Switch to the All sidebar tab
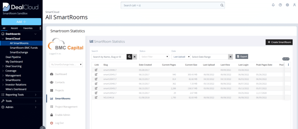The width and height of the screenshot is (298, 129). pos(4,28)
